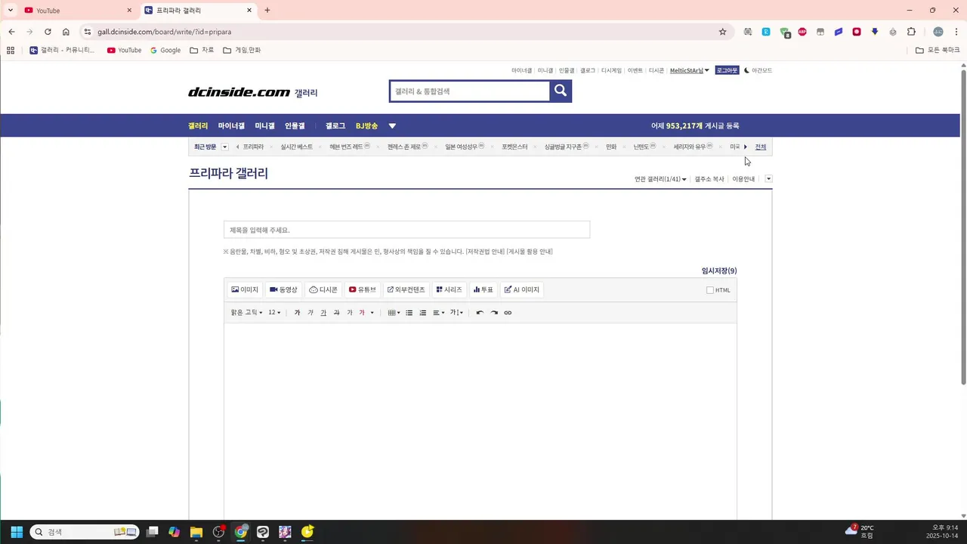Open the text color dropdown arrow
The image size is (967, 544).
(x=372, y=313)
